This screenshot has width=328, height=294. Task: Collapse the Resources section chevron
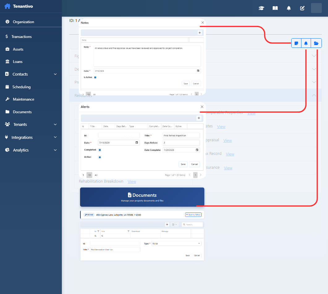point(314,95)
